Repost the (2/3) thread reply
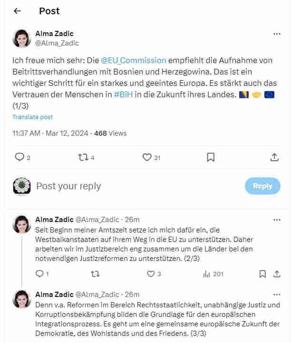The height and width of the screenshot is (343, 291). coord(95,274)
